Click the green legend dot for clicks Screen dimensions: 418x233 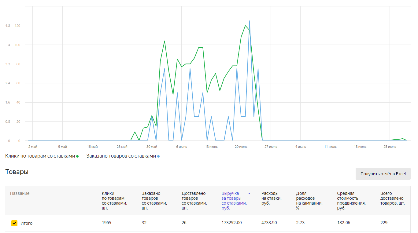tap(77, 156)
